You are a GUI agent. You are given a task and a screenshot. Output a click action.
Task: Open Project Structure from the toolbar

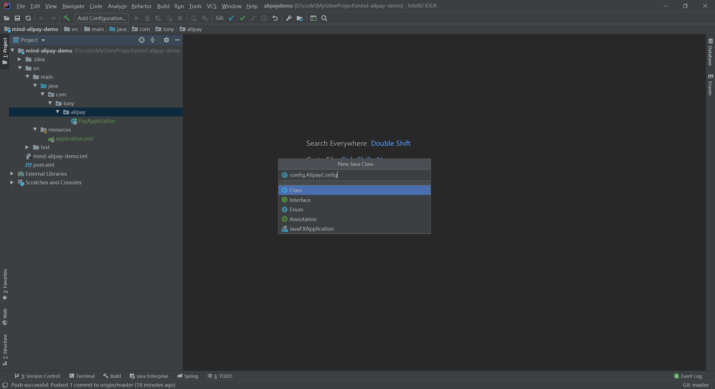click(300, 18)
